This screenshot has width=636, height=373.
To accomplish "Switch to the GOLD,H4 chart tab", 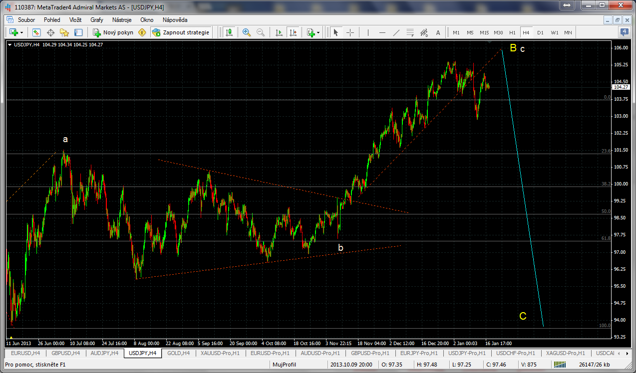I will [x=178, y=353].
